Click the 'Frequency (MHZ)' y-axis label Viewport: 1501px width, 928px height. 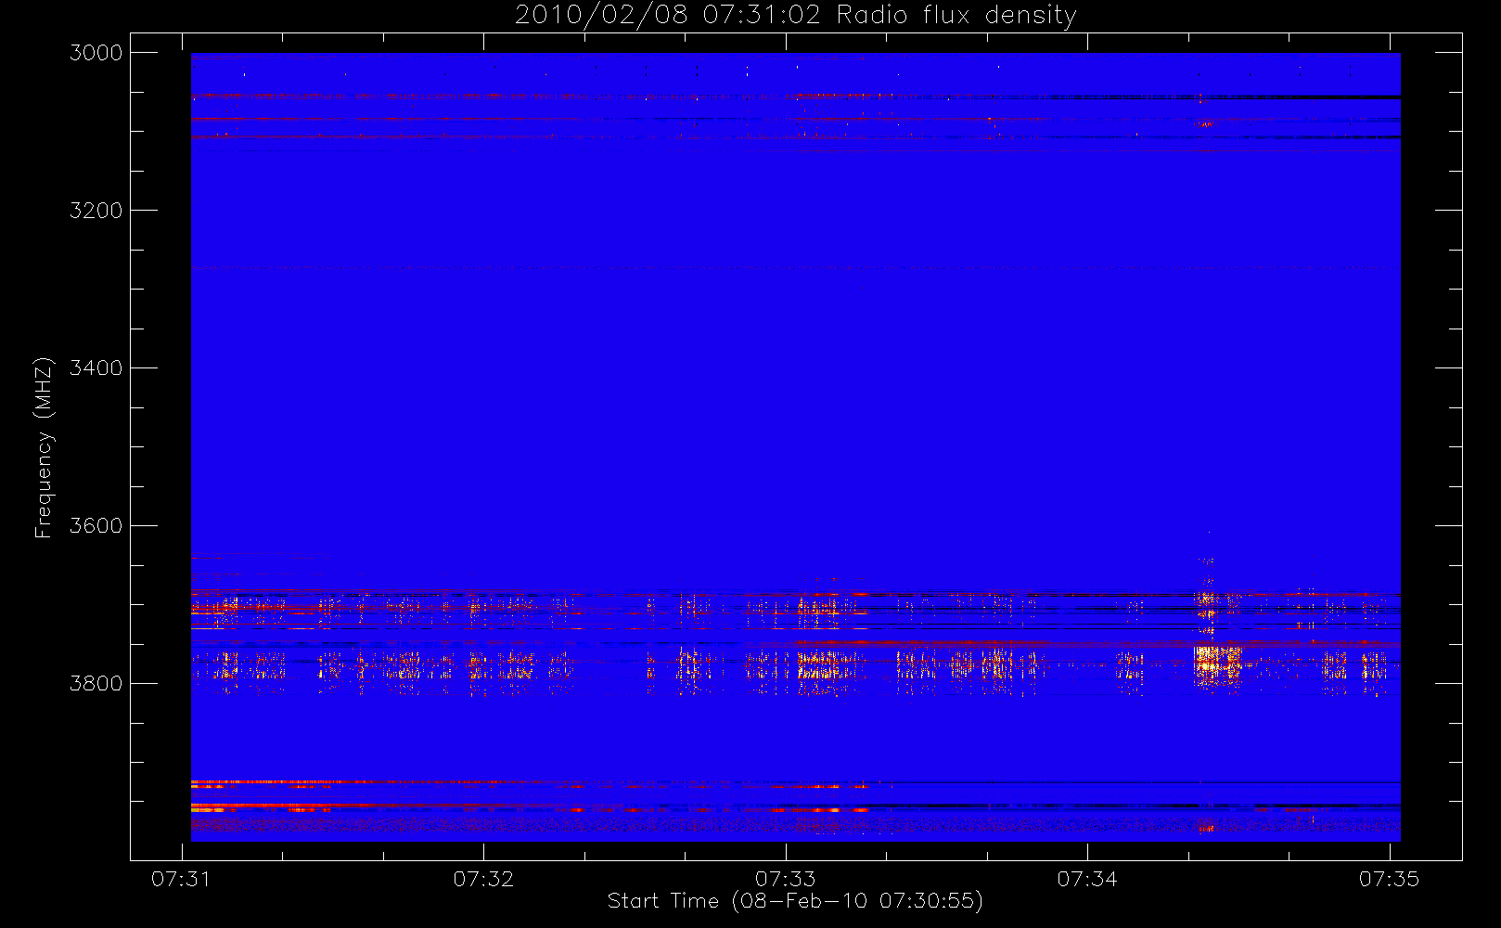click(x=44, y=447)
